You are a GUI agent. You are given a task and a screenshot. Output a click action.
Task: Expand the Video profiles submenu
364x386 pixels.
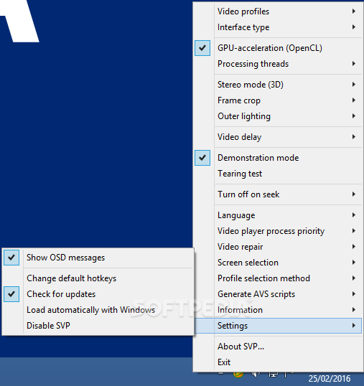(278, 11)
